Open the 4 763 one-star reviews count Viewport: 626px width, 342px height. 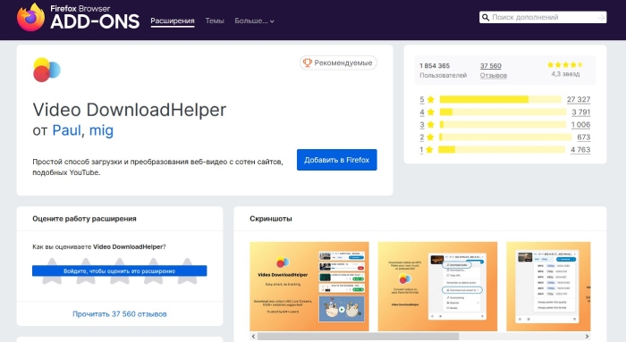click(580, 149)
